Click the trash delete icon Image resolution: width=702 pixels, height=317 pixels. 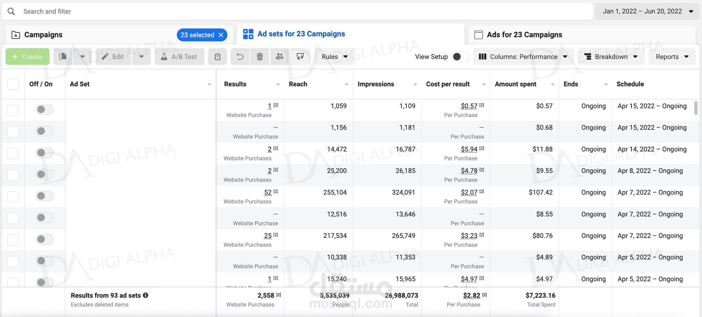260,57
